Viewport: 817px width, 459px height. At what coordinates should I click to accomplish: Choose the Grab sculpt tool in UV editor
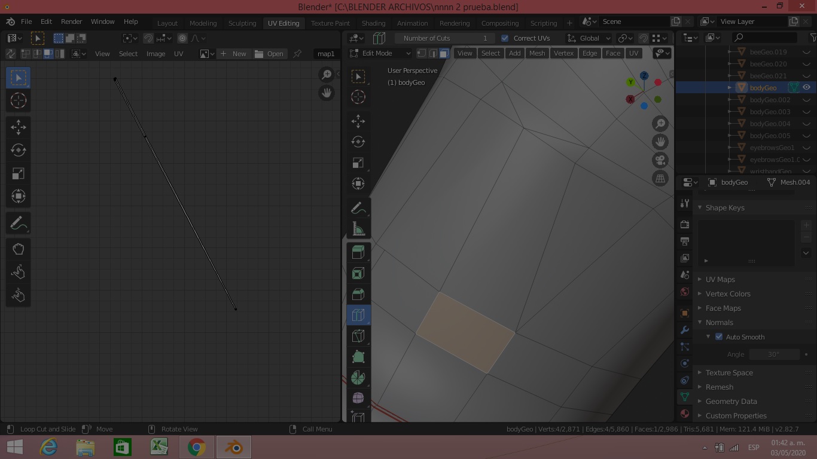[x=18, y=249]
